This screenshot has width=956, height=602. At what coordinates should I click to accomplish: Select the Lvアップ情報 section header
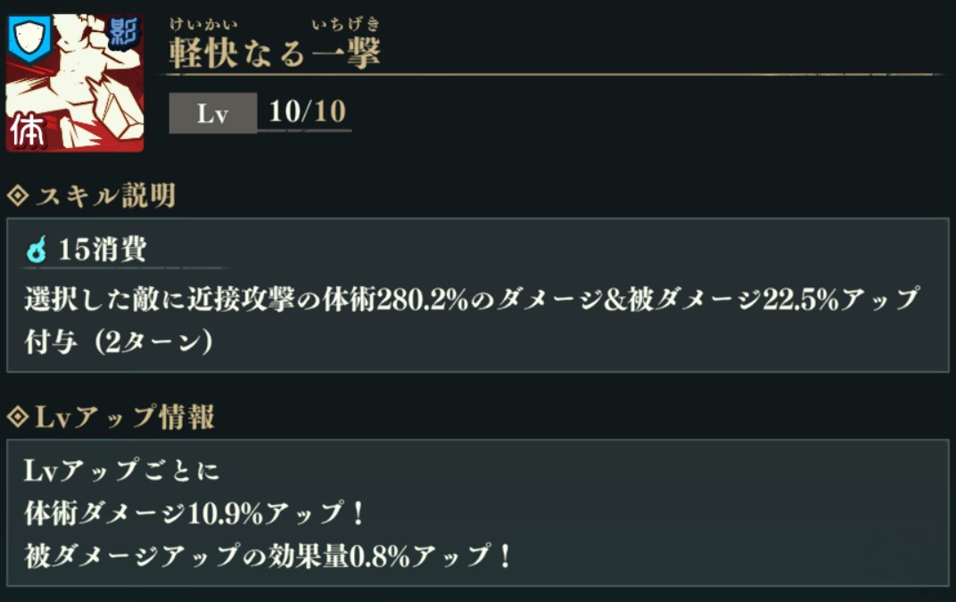tap(123, 416)
